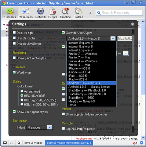Viewport: 146px width, 147px height.
Task: Select HSL color format radio
Action: point(22,104)
